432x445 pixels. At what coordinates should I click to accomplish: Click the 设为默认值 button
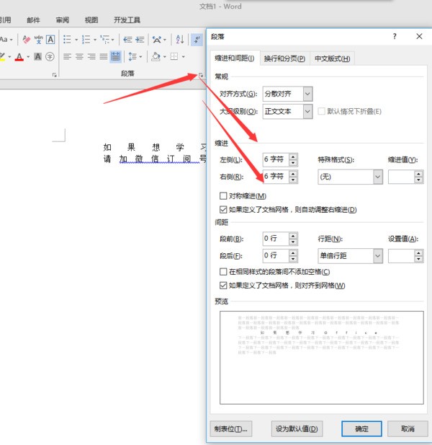point(296,428)
